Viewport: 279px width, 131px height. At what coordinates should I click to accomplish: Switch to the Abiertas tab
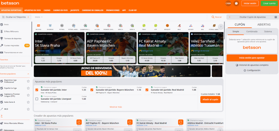[x=264, y=25]
